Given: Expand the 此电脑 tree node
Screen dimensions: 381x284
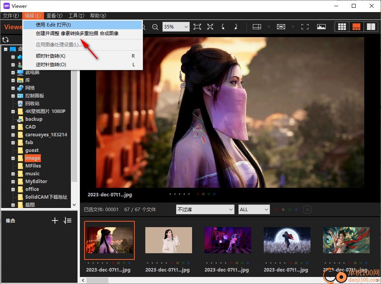Looking at the screenshot, I should (13, 72).
